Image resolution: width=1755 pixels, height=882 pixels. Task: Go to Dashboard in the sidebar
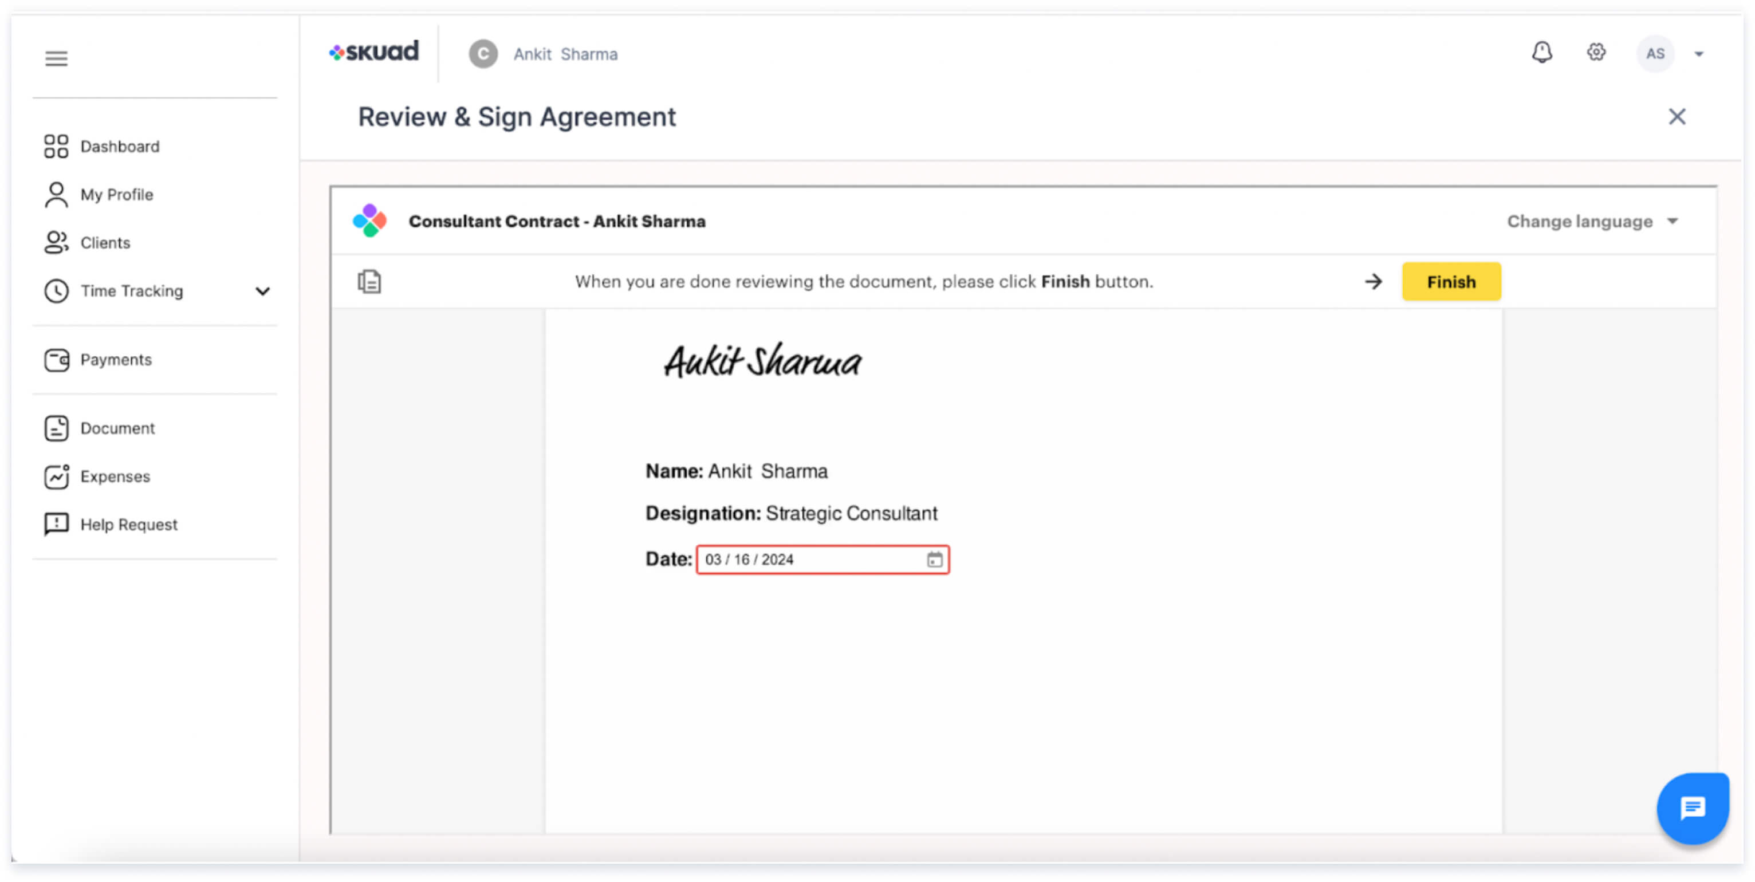coord(119,147)
